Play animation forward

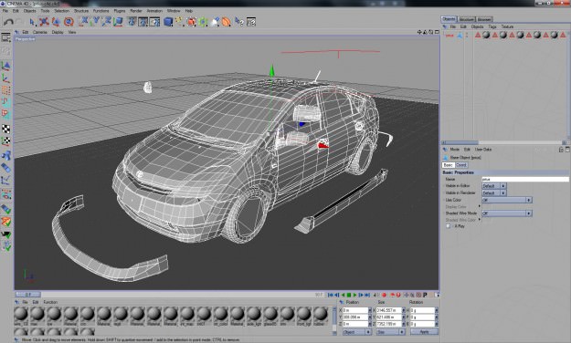pyautogui.click(x=354, y=295)
